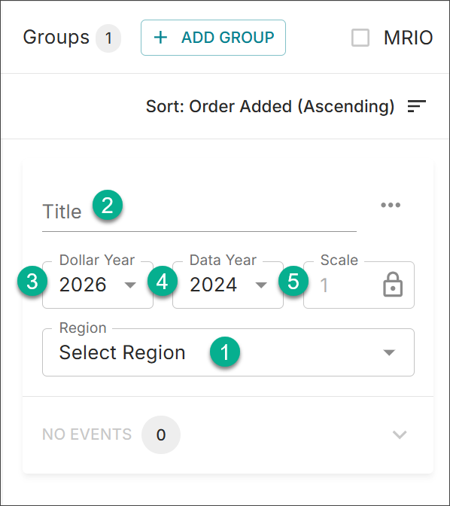
Task: Click the group Title input field
Action: click(x=199, y=212)
